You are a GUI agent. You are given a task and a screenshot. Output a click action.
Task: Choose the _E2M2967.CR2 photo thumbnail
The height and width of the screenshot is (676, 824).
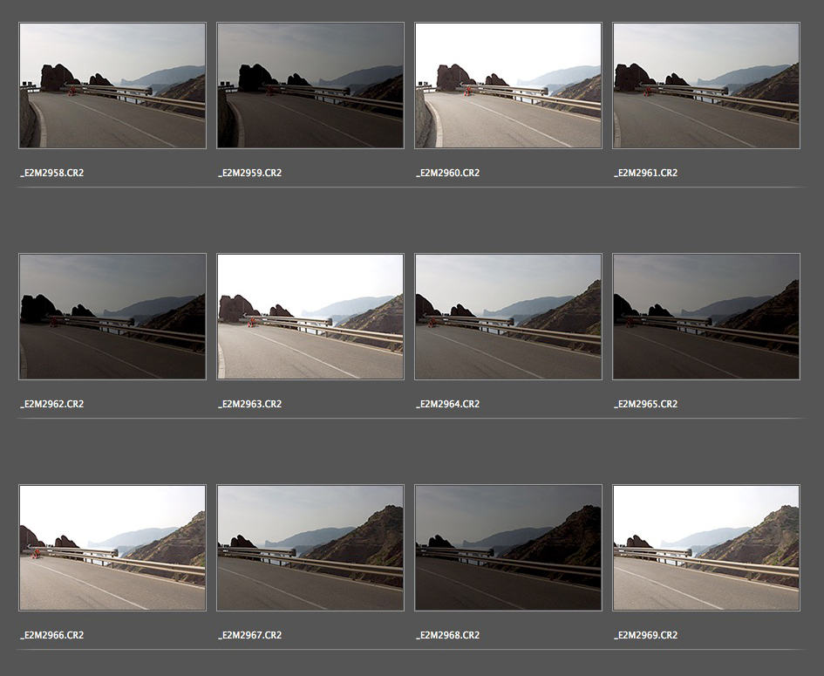[310, 548]
